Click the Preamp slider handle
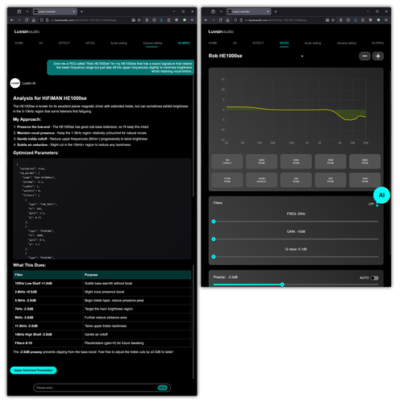The image size is (400, 403). point(282,285)
